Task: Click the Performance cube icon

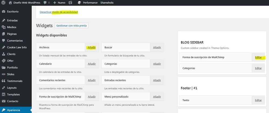Action: pyautogui.click(x=79, y=3)
